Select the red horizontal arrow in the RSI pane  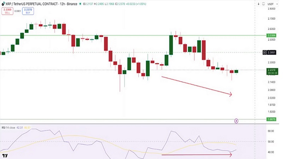point(196,154)
